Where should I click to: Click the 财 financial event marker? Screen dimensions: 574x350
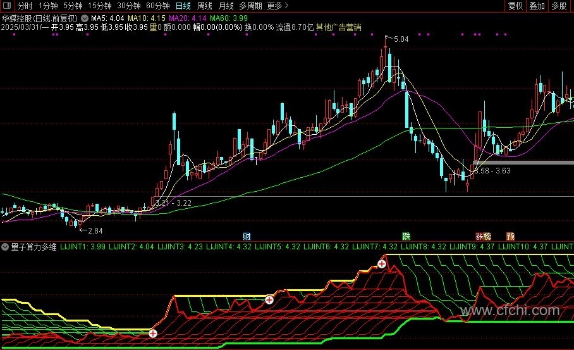click(x=247, y=236)
